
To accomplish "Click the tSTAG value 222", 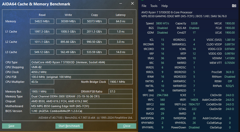I will 194,109.
